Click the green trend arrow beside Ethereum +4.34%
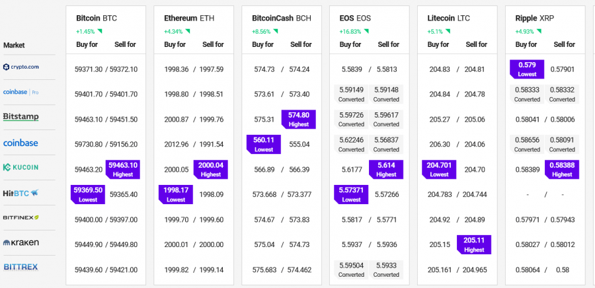This screenshot has height=288, width=595. (188, 31)
